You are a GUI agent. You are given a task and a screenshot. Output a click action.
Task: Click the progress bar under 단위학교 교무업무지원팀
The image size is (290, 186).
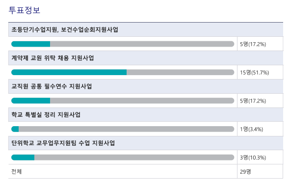123,158
